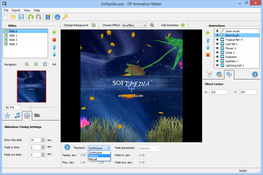Toggle Sparkles 1 eye icon
Viewport: 263px width, 175px height.
pyautogui.click(x=217, y=61)
